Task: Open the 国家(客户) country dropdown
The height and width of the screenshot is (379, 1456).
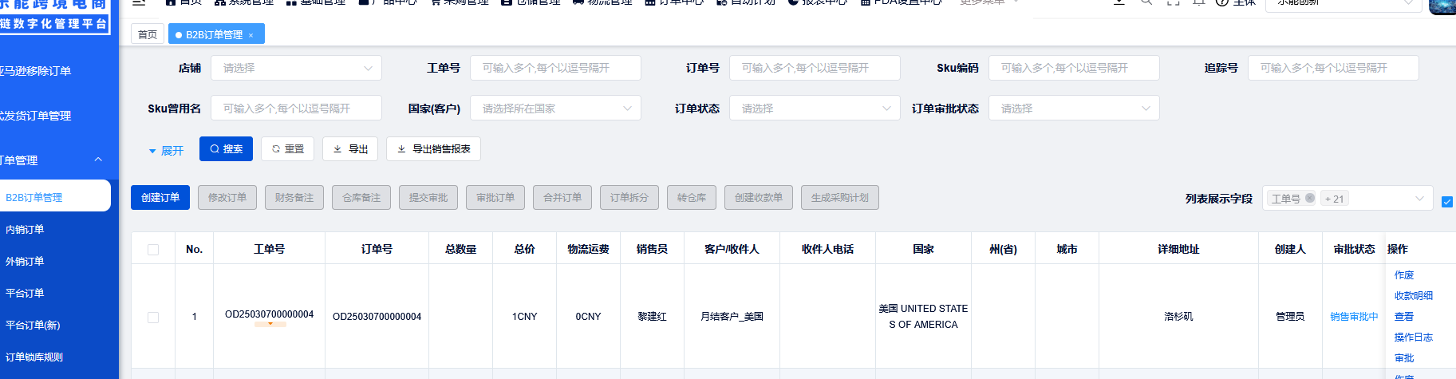Action: 555,109
